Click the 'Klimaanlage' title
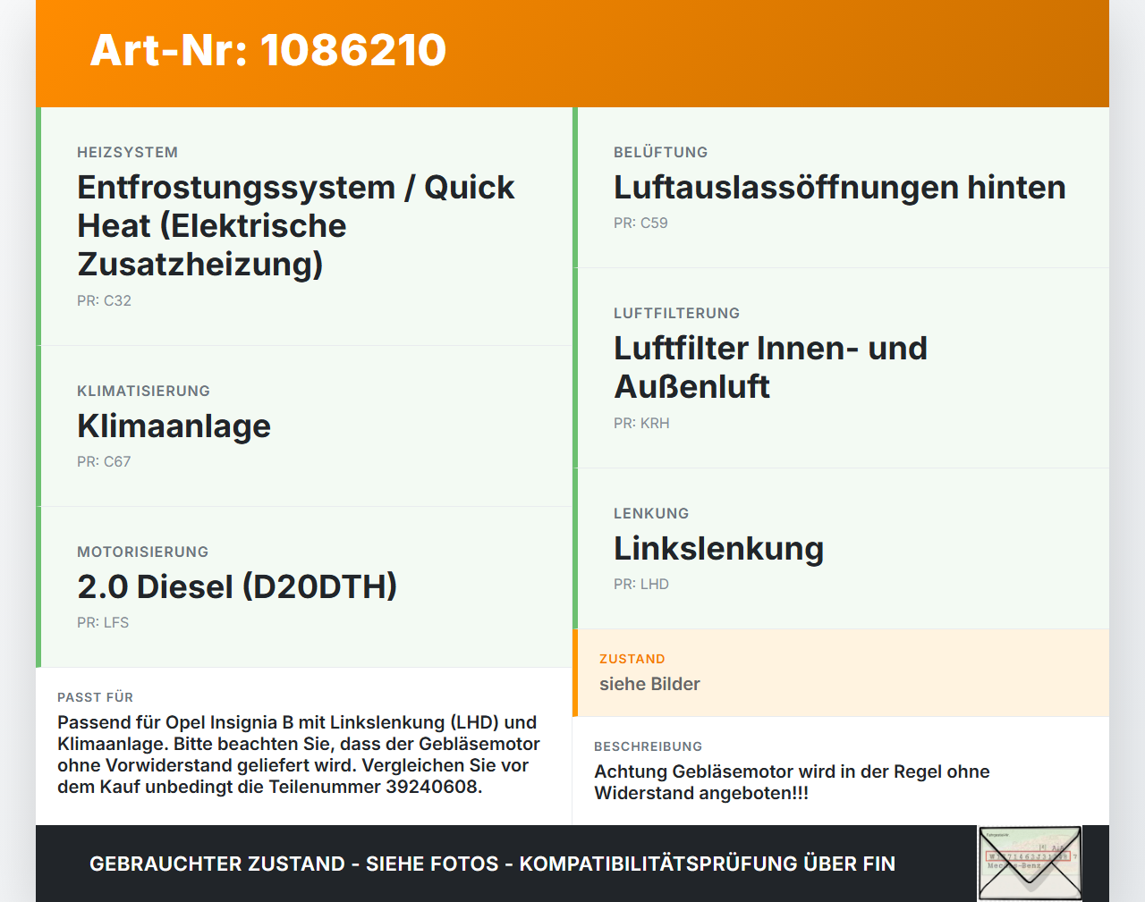This screenshot has width=1145, height=902. pyautogui.click(x=174, y=426)
